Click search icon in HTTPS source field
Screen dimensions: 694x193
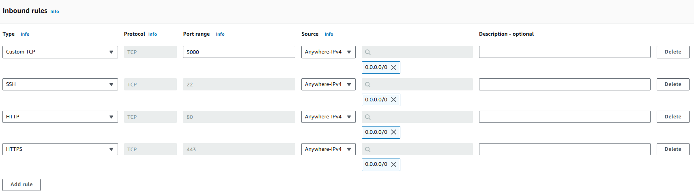[368, 150]
